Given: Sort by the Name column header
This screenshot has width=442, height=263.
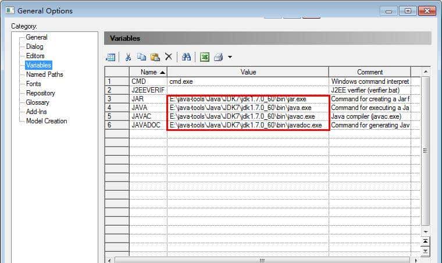Looking at the screenshot, I should [x=148, y=72].
